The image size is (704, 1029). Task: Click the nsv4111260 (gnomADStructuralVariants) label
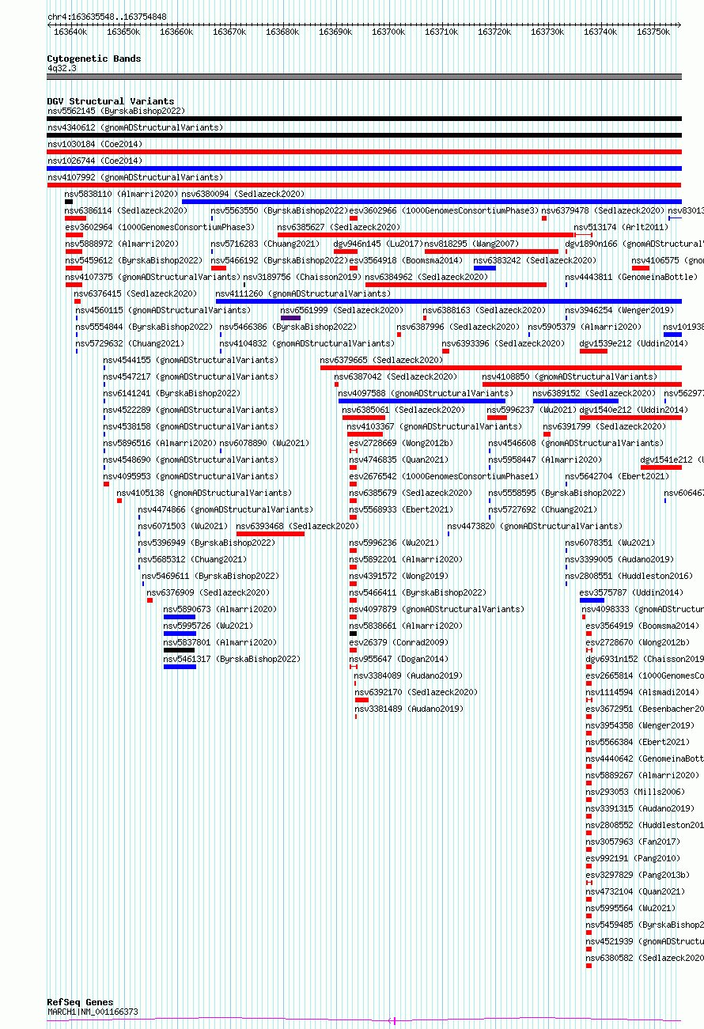pyautogui.click(x=303, y=293)
